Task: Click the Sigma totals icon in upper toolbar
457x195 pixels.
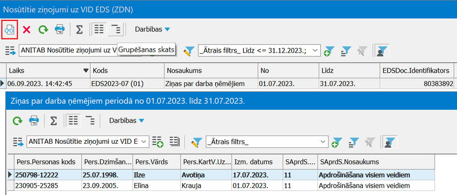Action: (x=79, y=29)
